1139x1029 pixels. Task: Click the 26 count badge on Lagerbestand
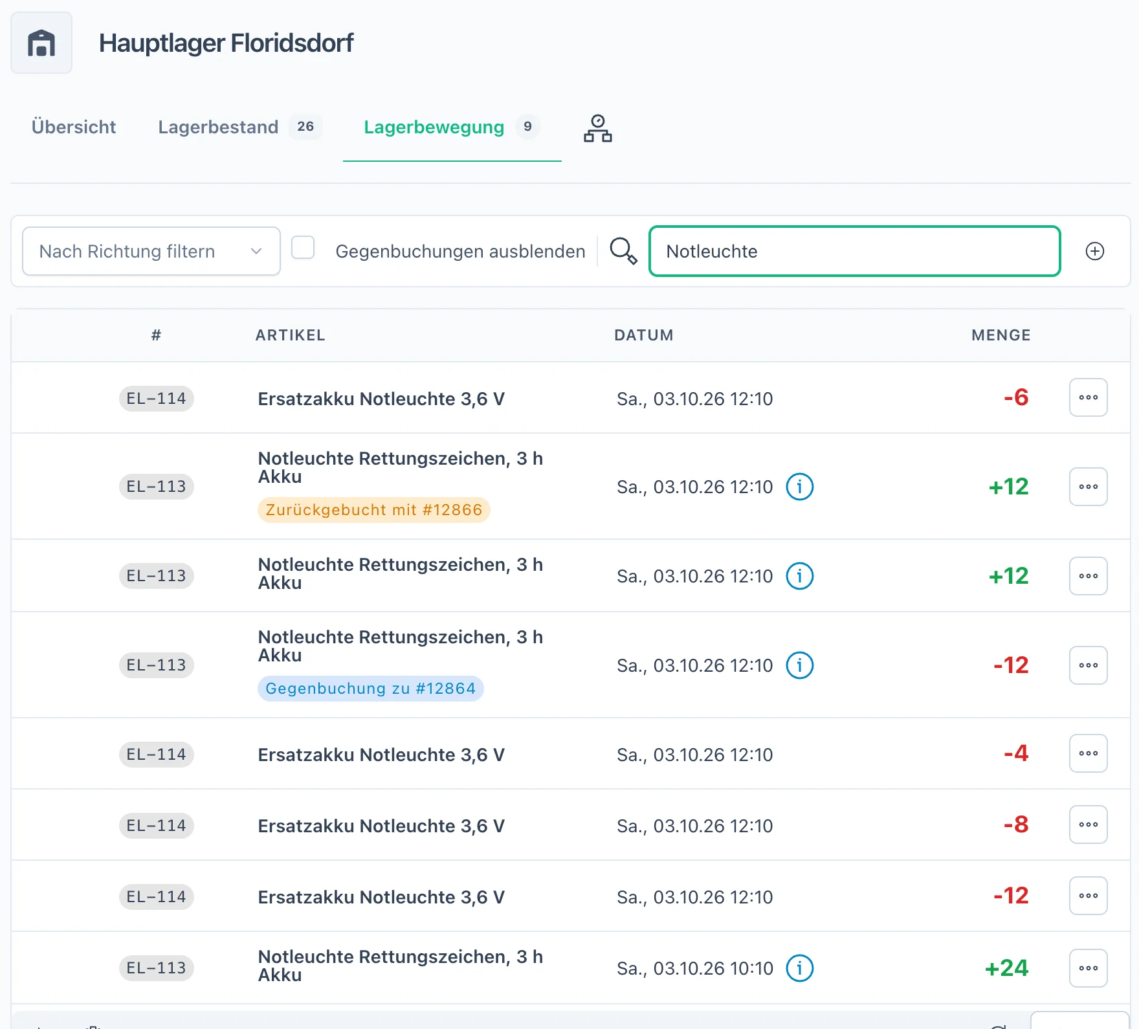(x=305, y=126)
